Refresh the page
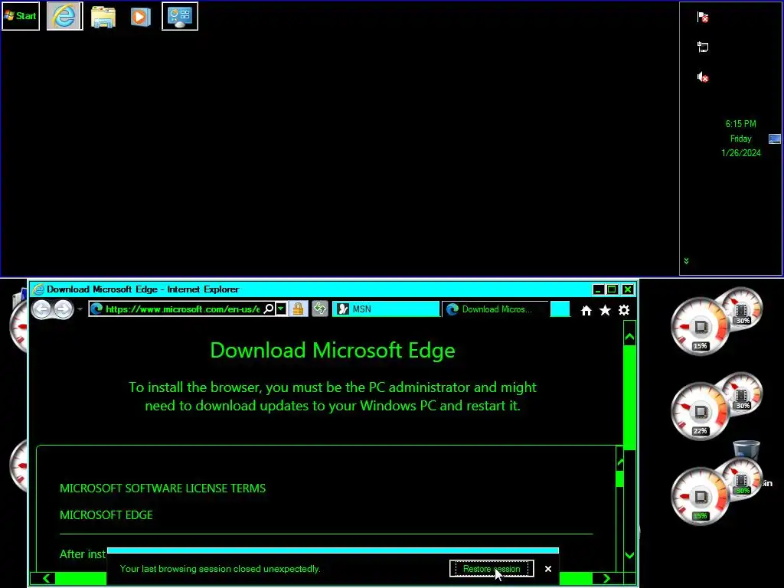This screenshot has width=784, height=588. [320, 309]
